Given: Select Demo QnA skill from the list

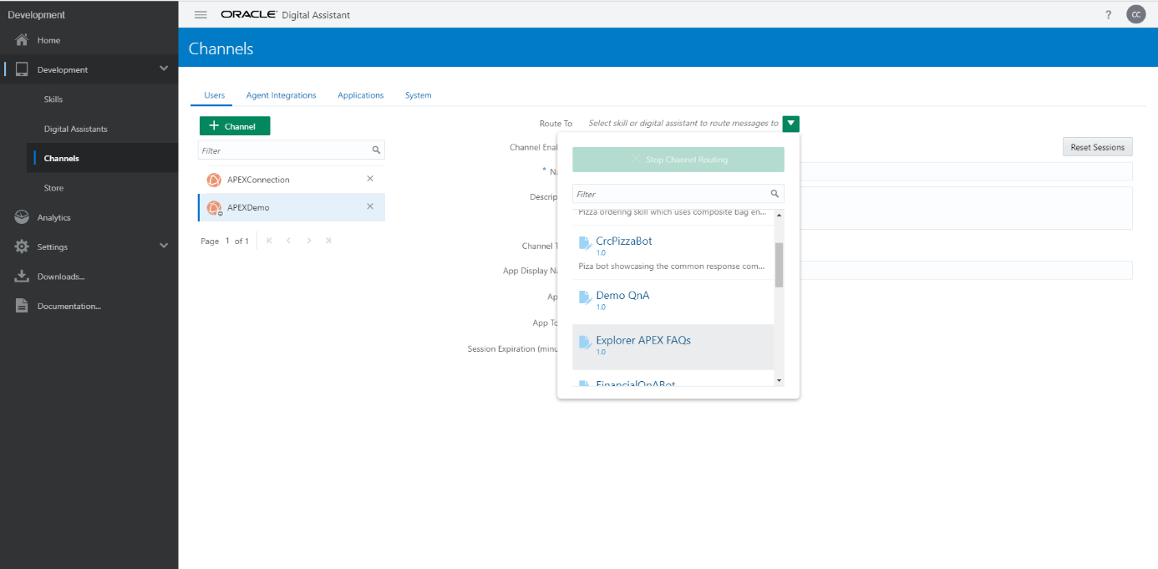Looking at the screenshot, I should tap(673, 302).
